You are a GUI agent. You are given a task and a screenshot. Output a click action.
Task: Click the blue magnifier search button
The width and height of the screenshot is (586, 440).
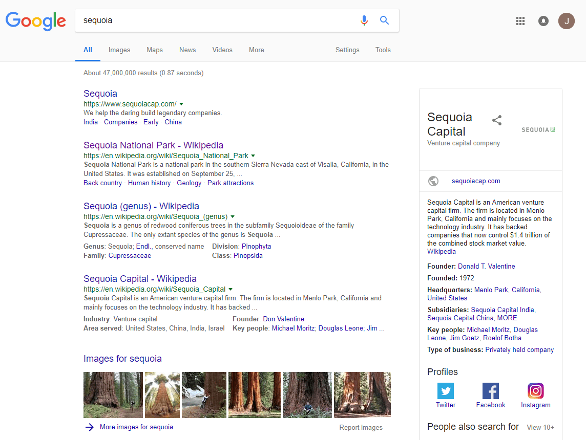(384, 20)
